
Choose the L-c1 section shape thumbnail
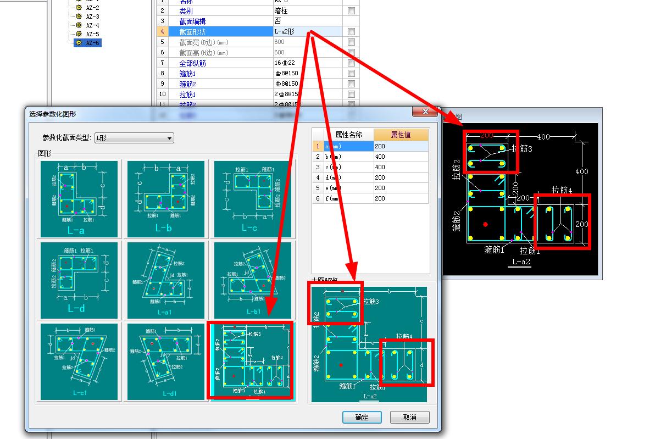coord(79,362)
